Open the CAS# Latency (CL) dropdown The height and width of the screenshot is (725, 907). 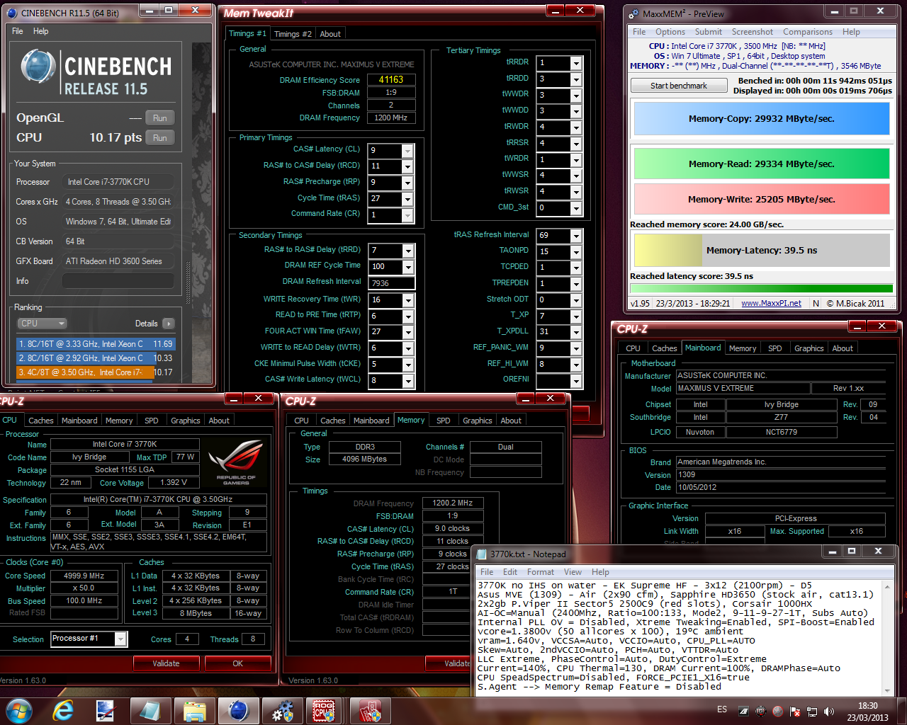(407, 150)
